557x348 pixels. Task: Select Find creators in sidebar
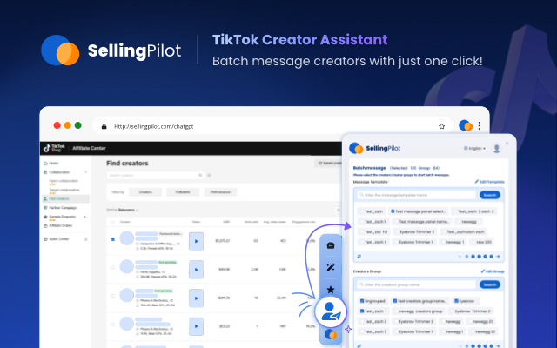(x=65, y=199)
